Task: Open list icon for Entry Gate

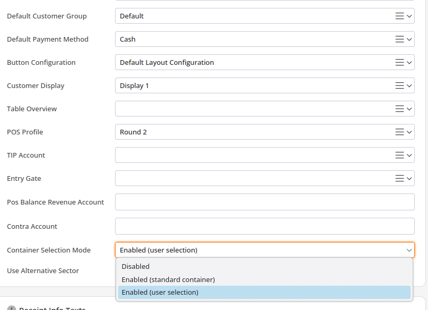Action: pos(400,178)
